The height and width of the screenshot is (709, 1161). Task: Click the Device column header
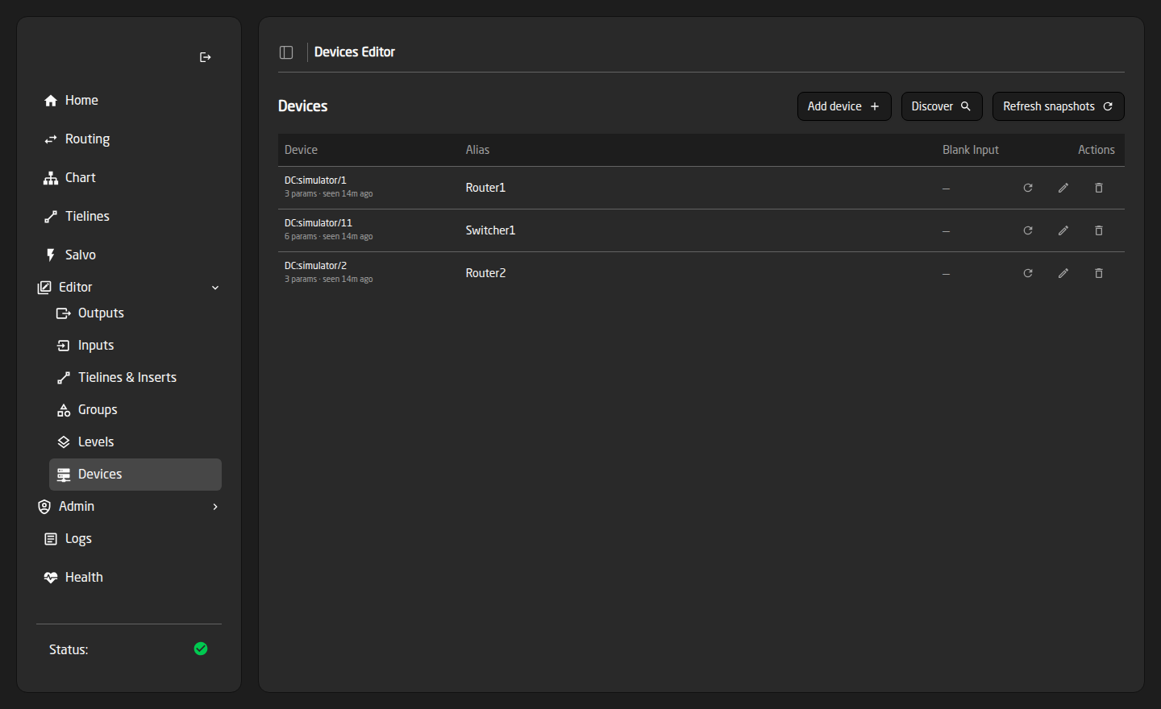coord(301,150)
